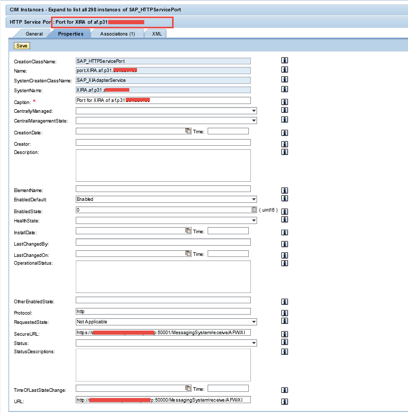
Task: Select the Properties tab
Action: click(71, 34)
